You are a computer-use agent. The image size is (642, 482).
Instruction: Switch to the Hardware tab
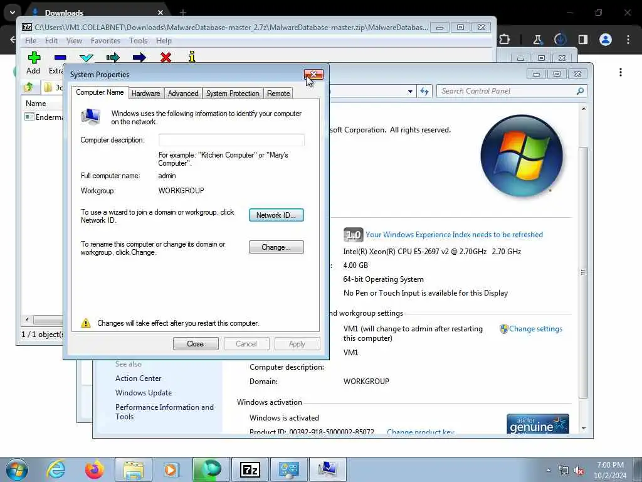click(x=145, y=94)
